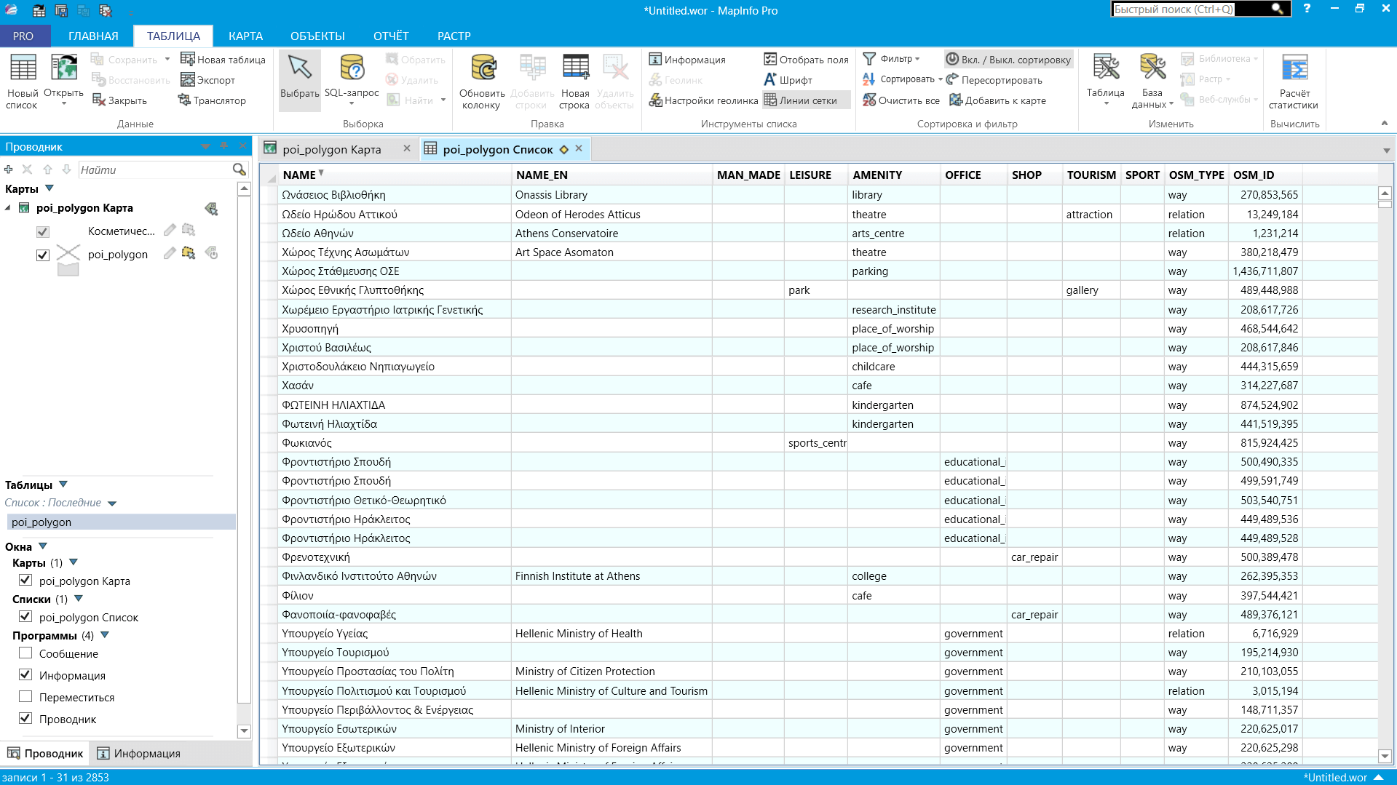Click the Найти search field in Проводник
1397x785 pixels.
[x=153, y=170]
